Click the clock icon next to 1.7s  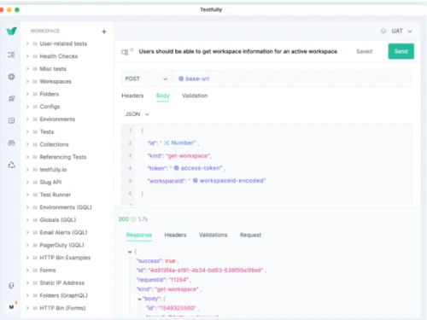click(x=133, y=219)
